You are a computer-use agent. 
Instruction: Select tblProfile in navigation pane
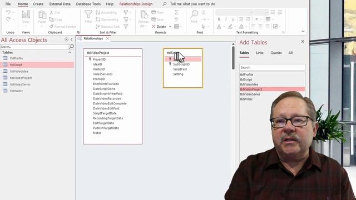(16, 58)
